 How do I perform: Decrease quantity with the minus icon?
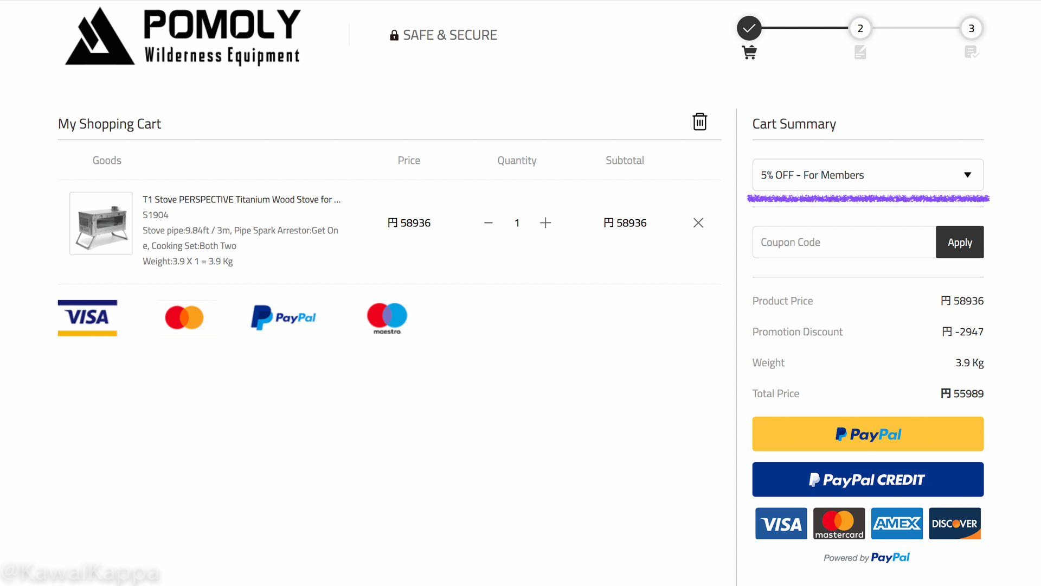pos(489,223)
